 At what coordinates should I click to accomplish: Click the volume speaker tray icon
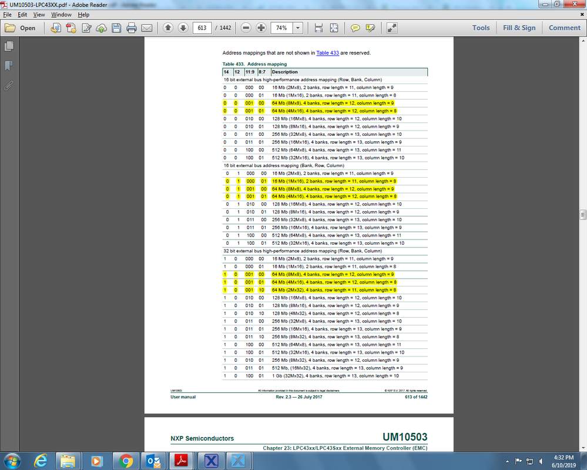pyautogui.click(x=541, y=461)
